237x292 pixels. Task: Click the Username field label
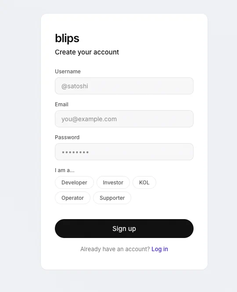[x=68, y=72]
